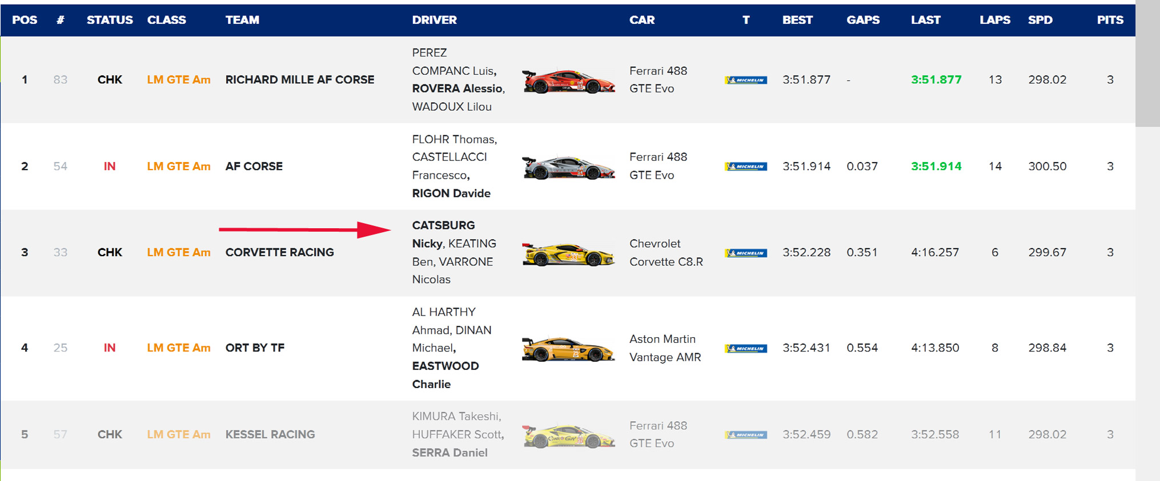
Task: Click Michelin tyre logo in ORT by TF row
Action: [745, 348]
